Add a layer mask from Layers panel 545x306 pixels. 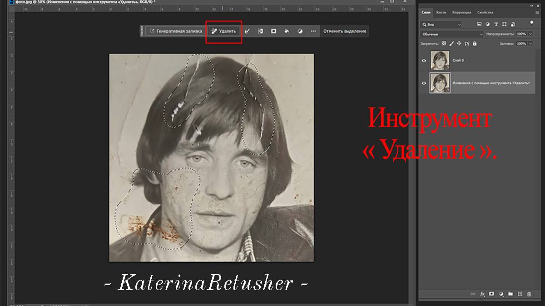tap(492, 294)
